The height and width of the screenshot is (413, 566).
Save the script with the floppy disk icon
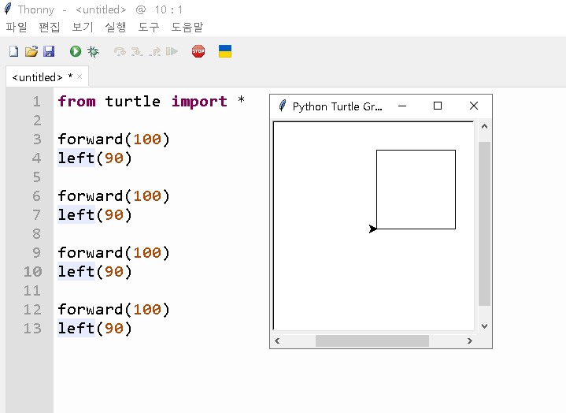coord(49,51)
